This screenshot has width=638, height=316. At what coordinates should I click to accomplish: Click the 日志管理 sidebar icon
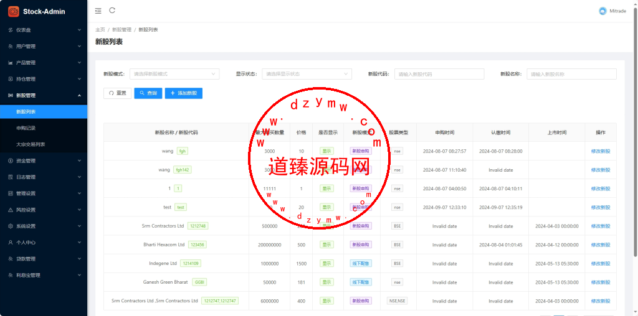coord(11,177)
